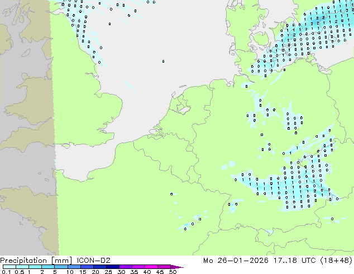Click the 40–45 mm magenta legend swatch
The height and width of the screenshot is (274, 354).
click(x=151, y=267)
